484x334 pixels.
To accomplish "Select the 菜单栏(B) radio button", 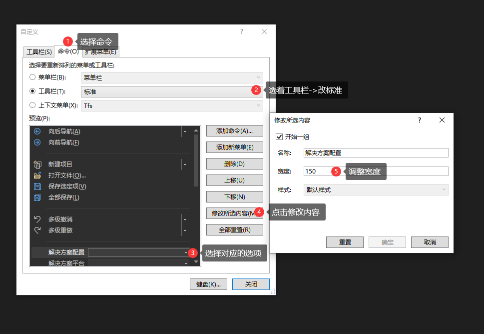I will click(x=32, y=77).
